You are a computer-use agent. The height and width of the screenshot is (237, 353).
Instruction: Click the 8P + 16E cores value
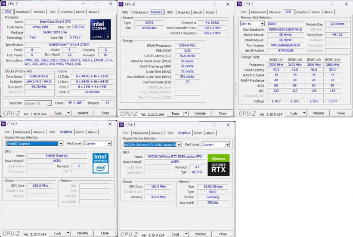tap(75, 103)
